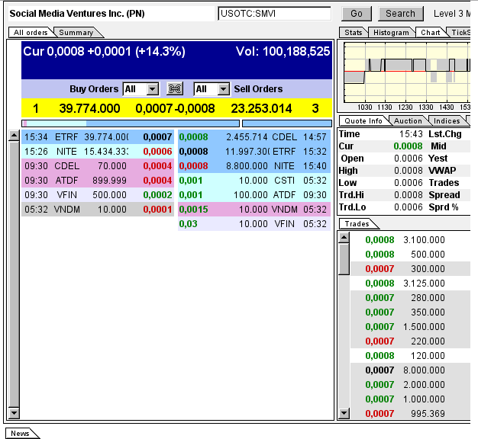The width and height of the screenshot is (478, 439).
Task: Click the Cur 0.0008 quote value
Action: [408, 146]
